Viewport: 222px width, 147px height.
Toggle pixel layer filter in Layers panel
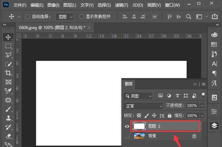(160, 95)
